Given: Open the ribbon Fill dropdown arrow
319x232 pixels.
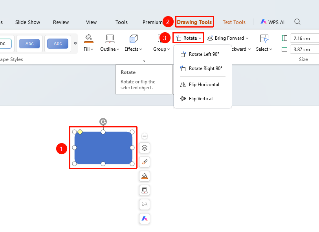Looking at the screenshot, I should click(92, 49).
